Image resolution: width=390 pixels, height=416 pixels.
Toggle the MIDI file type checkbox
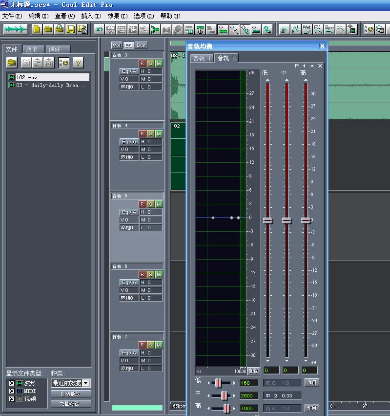point(12,391)
